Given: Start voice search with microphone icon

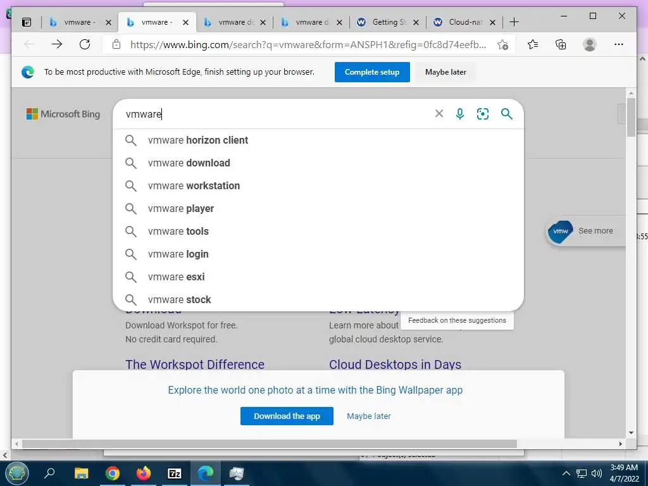Looking at the screenshot, I should [460, 114].
